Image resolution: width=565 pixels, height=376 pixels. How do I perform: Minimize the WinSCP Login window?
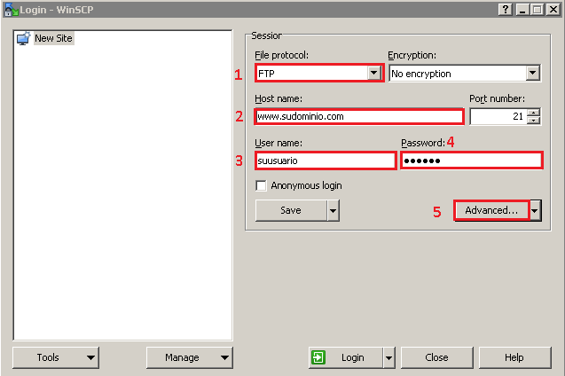tap(522, 10)
